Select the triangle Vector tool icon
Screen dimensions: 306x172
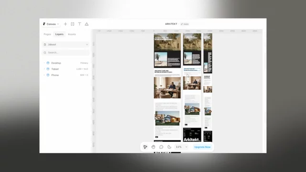[87, 24]
